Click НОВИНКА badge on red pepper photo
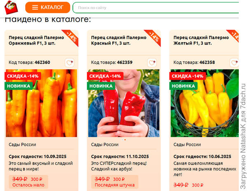247x191 pixels. pyautogui.click(x=101, y=86)
